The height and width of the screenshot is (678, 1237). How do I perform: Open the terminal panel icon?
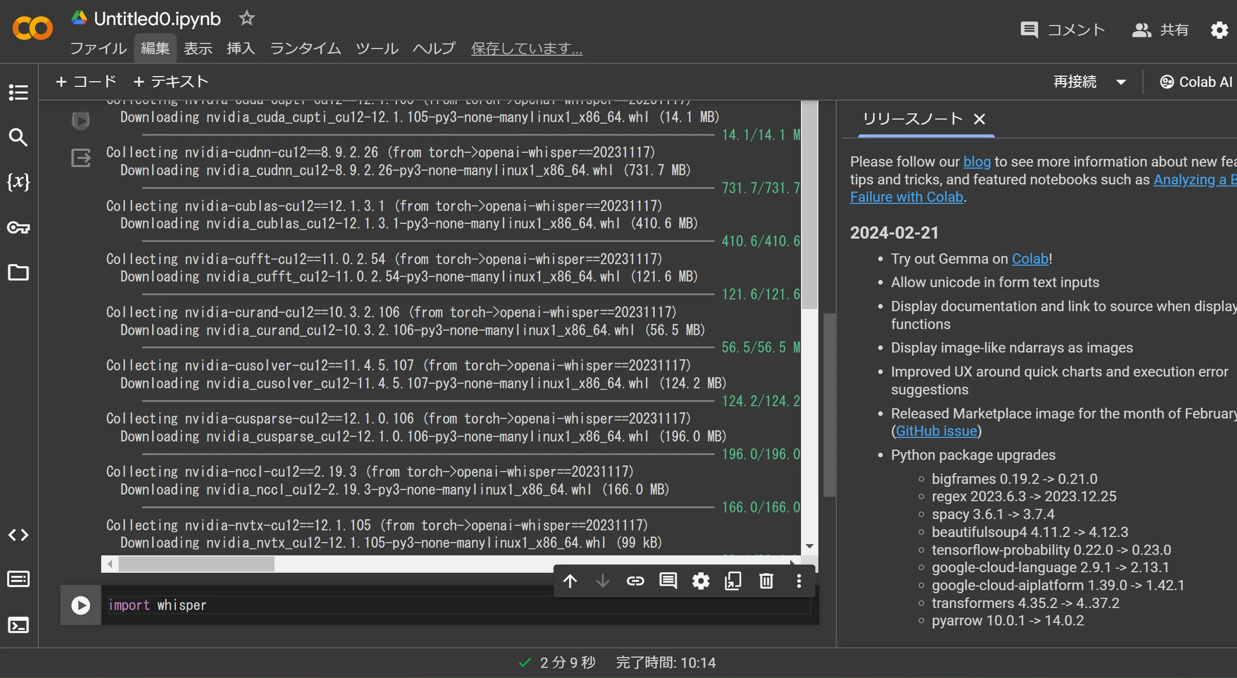[18, 625]
